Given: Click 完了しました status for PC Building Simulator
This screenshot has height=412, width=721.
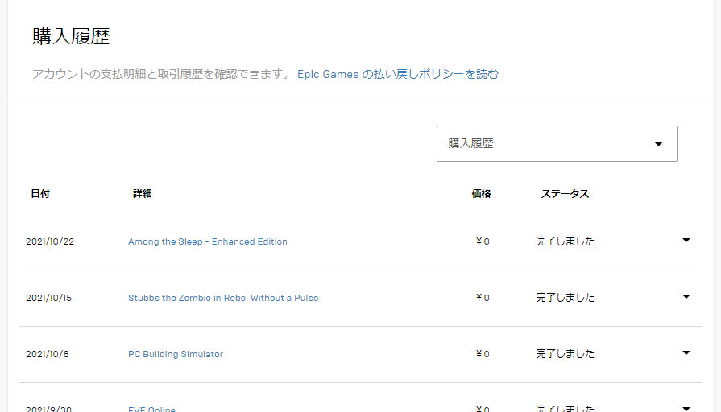Looking at the screenshot, I should [x=566, y=354].
